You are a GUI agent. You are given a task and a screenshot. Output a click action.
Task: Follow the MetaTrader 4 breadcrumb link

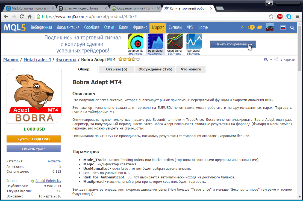[x=37, y=60]
